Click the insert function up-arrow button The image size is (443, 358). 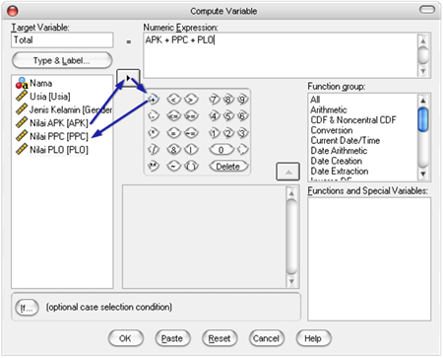click(287, 172)
